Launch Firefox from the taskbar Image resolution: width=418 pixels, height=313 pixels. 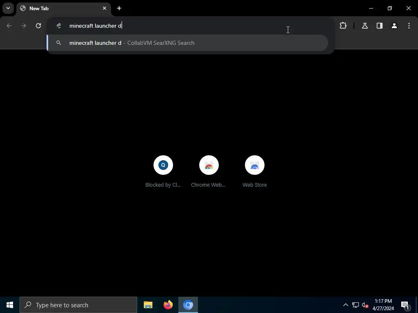click(x=168, y=305)
